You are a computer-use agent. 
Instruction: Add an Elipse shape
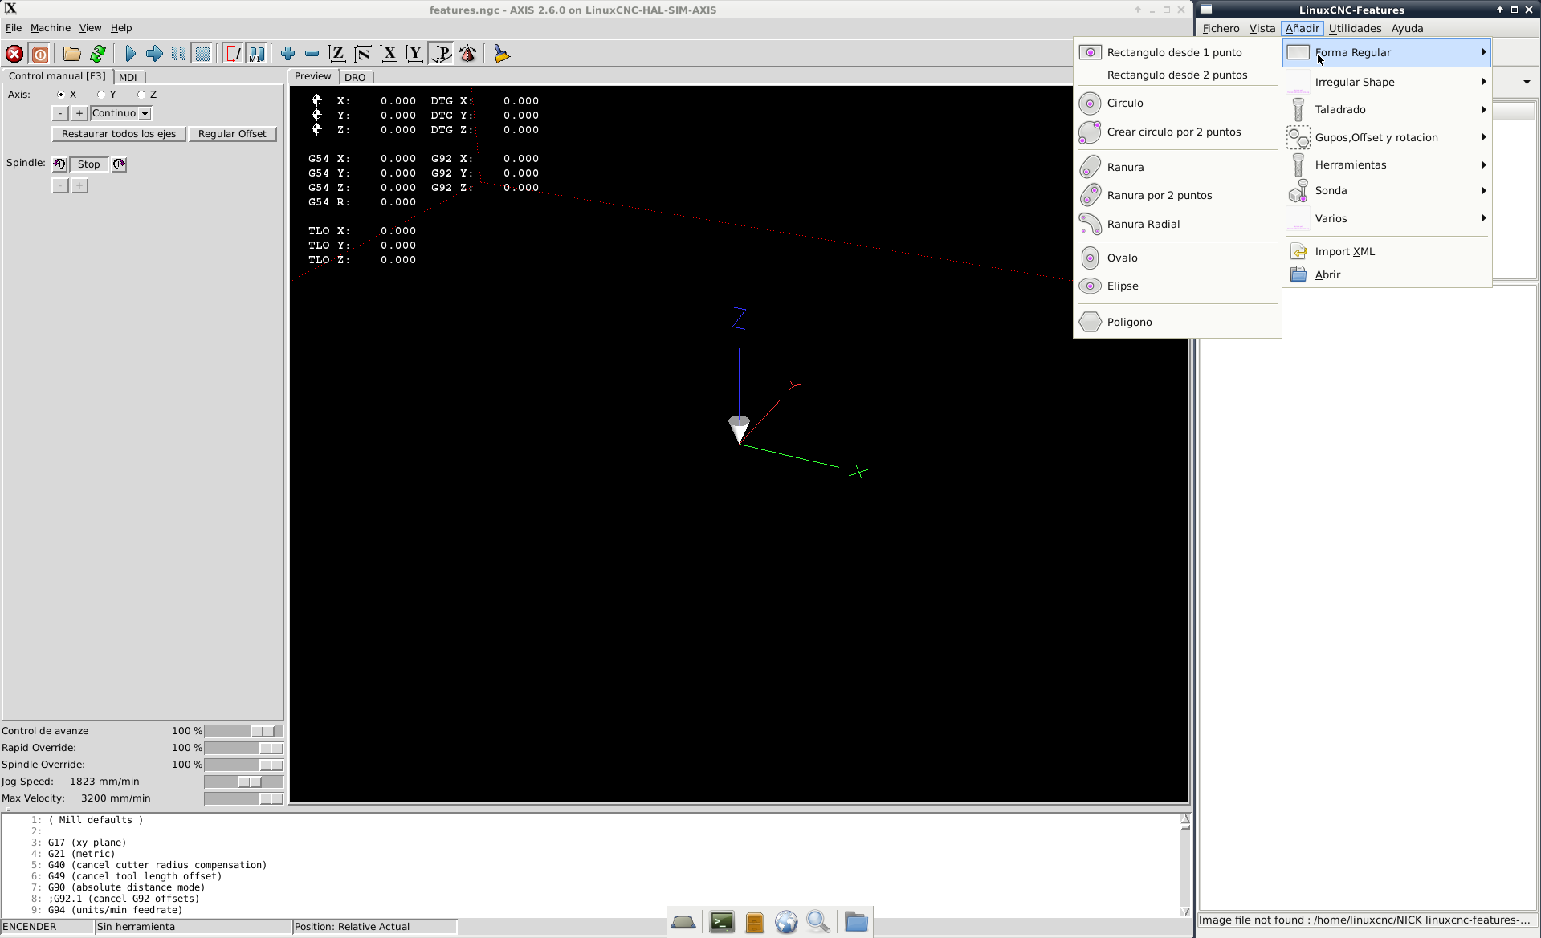1176,286
